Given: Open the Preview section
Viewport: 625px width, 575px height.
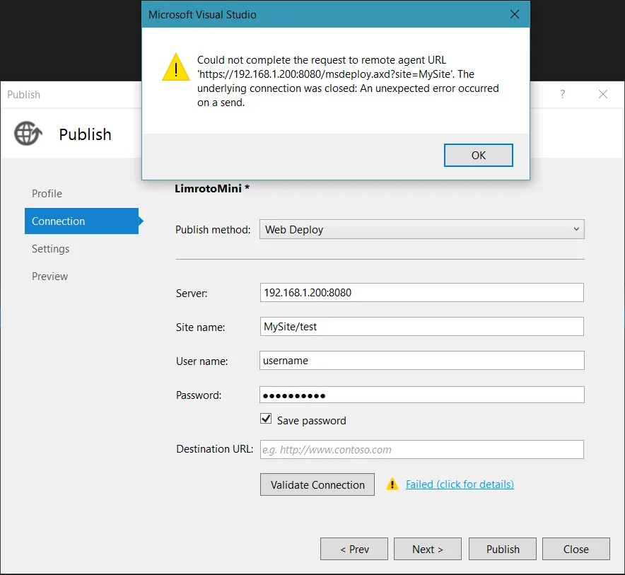Looking at the screenshot, I should tap(49, 277).
